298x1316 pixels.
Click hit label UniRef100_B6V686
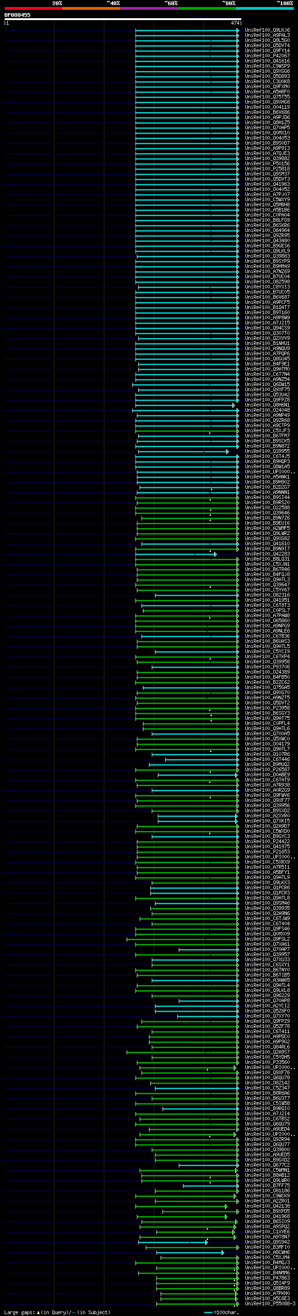[267, 113]
